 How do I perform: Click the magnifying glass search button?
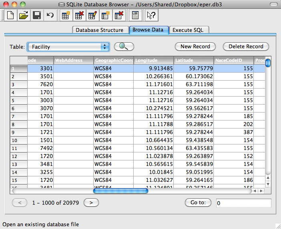[124, 47]
